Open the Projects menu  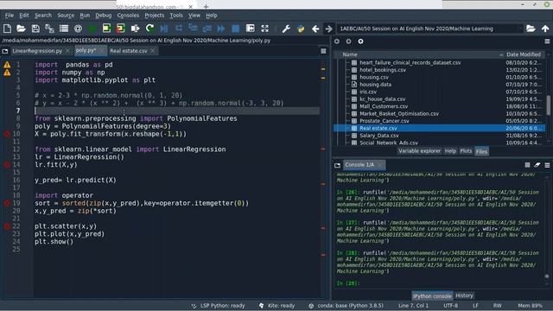coord(154,16)
